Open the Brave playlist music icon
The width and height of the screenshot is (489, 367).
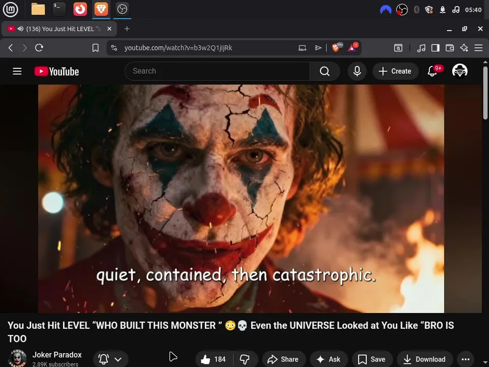coord(421,48)
